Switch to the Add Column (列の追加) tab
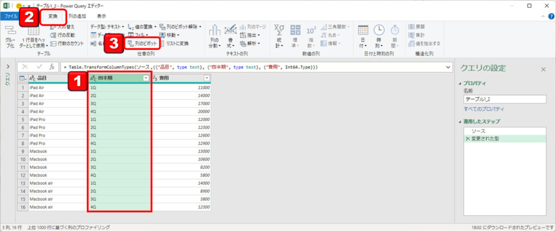Viewport: 556px width, 232px height. 77,16
